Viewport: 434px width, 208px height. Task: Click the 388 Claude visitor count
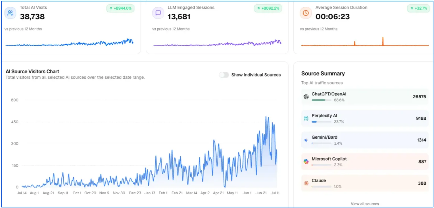point(422,183)
